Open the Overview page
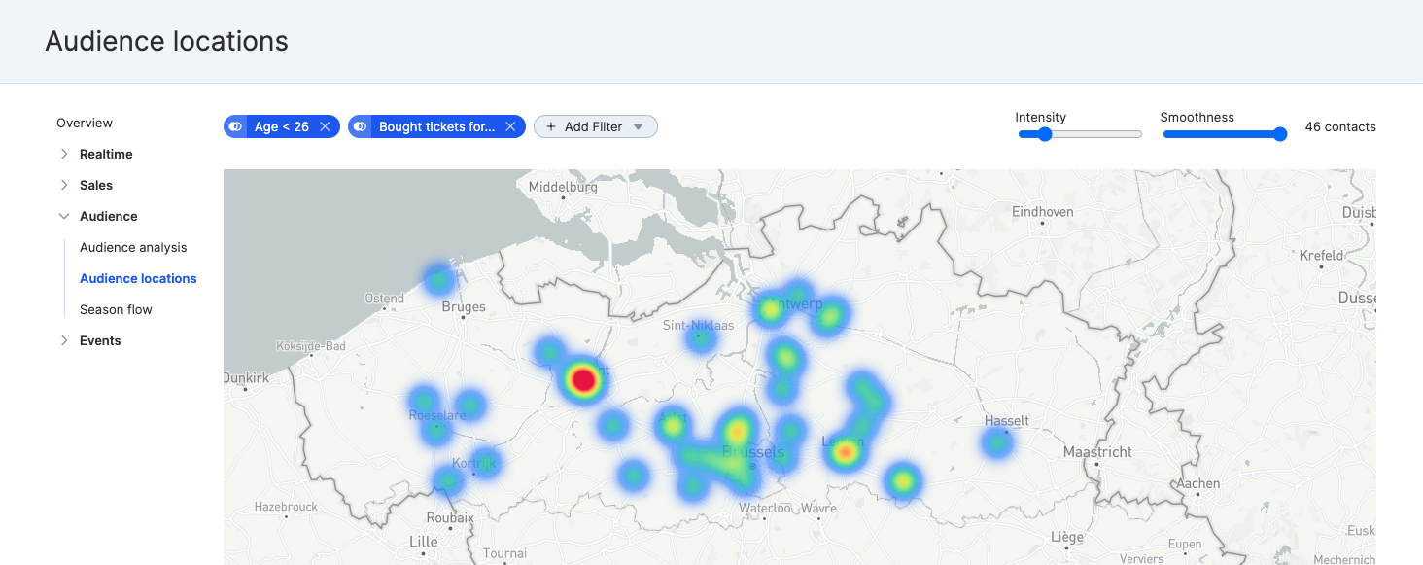The height and width of the screenshot is (565, 1423). (x=85, y=123)
